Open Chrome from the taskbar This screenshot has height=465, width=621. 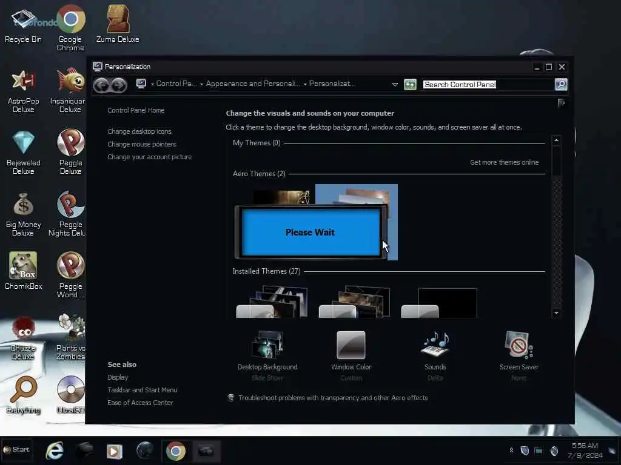coord(175,450)
